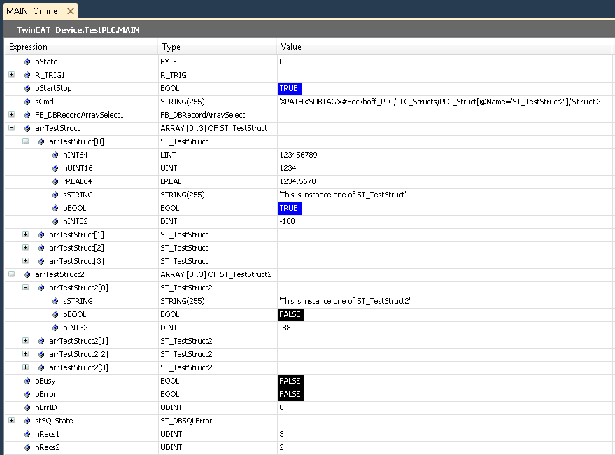The height and width of the screenshot is (455, 615).
Task: Click the icon beside arrTestStruct[0]
Action: [x=41, y=141]
